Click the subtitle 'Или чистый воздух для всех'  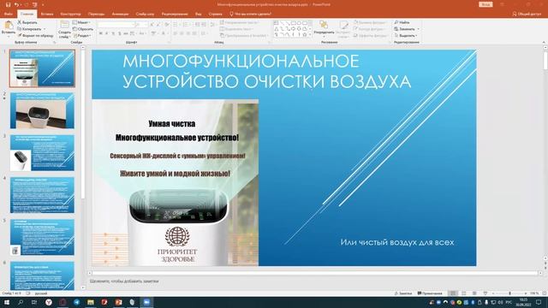[x=397, y=242]
